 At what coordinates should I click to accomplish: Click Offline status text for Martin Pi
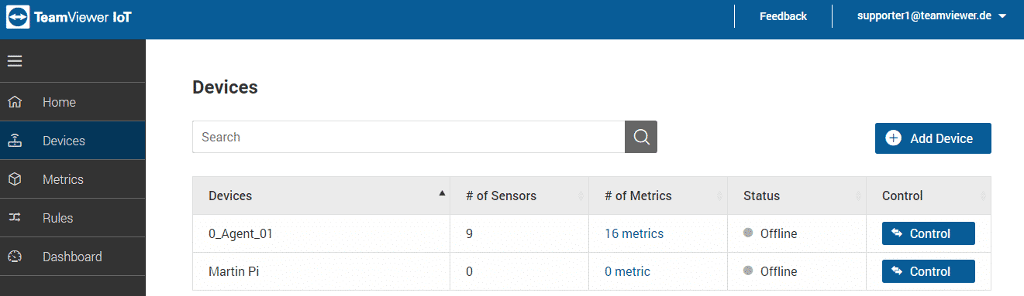pyautogui.click(x=778, y=271)
